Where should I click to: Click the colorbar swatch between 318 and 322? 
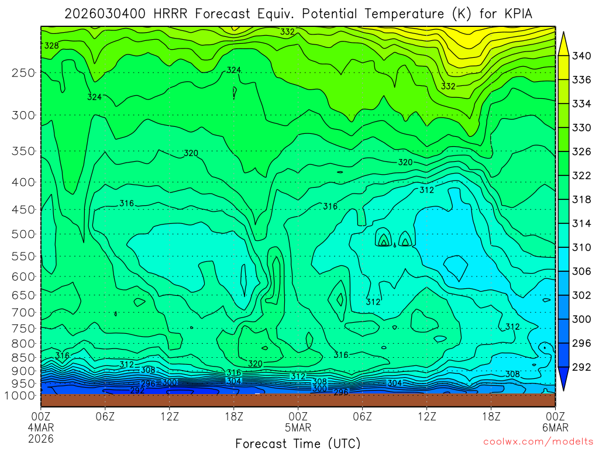[x=563, y=188]
